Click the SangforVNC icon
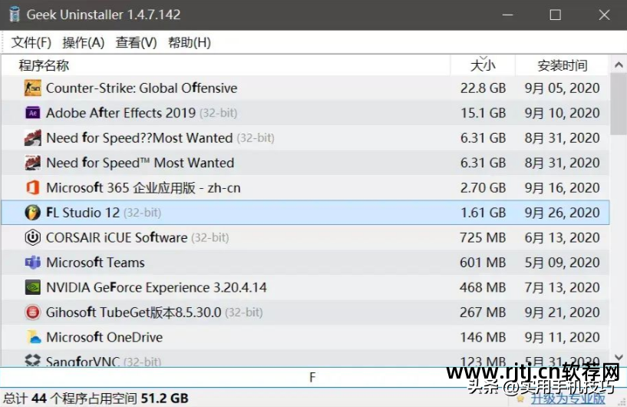Image resolution: width=627 pixels, height=407 pixels. 32,360
